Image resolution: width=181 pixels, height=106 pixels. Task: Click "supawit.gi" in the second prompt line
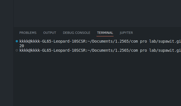[170, 50]
